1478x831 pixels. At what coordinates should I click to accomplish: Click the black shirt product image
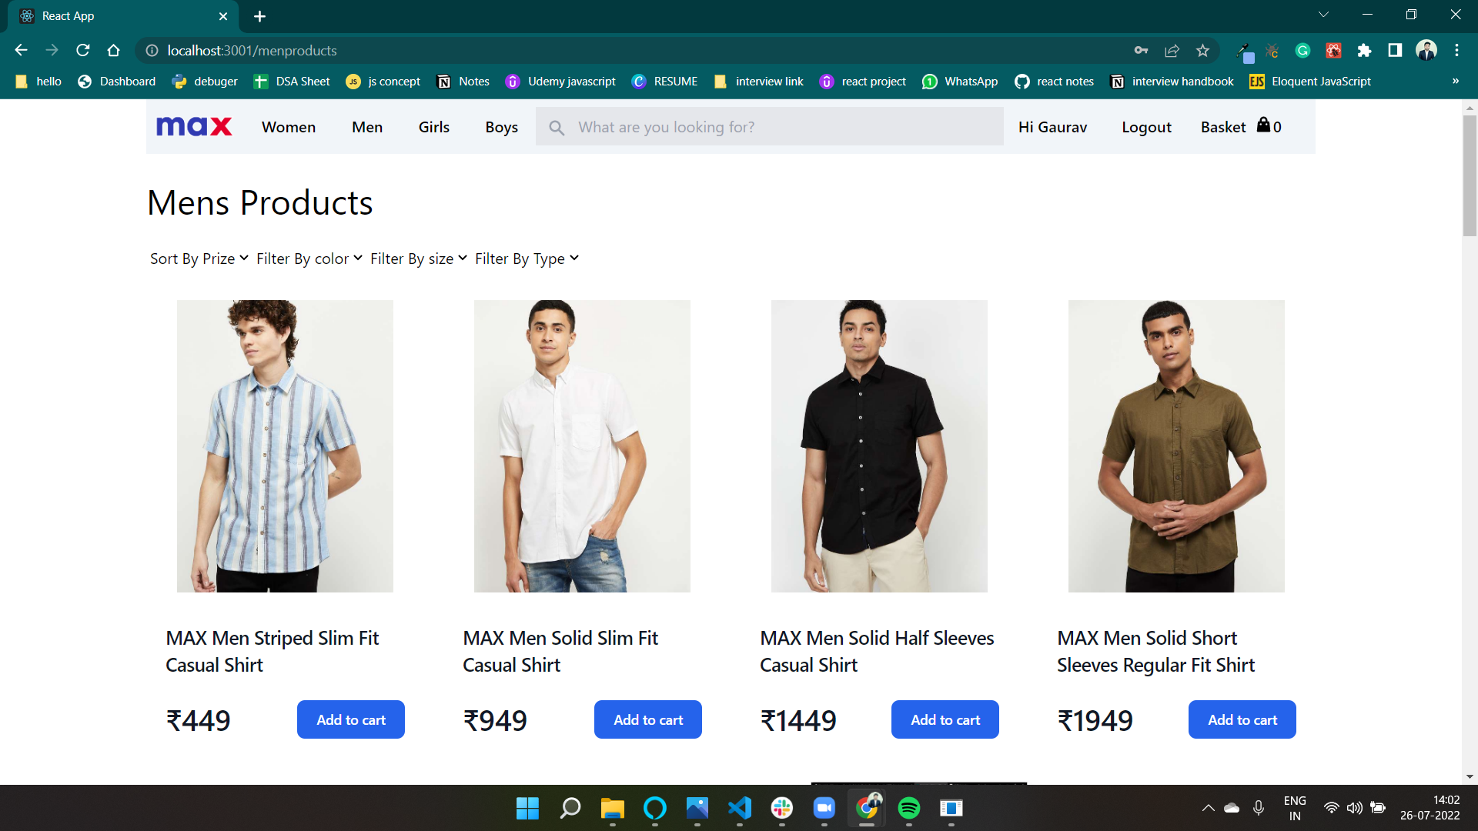coord(878,446)
